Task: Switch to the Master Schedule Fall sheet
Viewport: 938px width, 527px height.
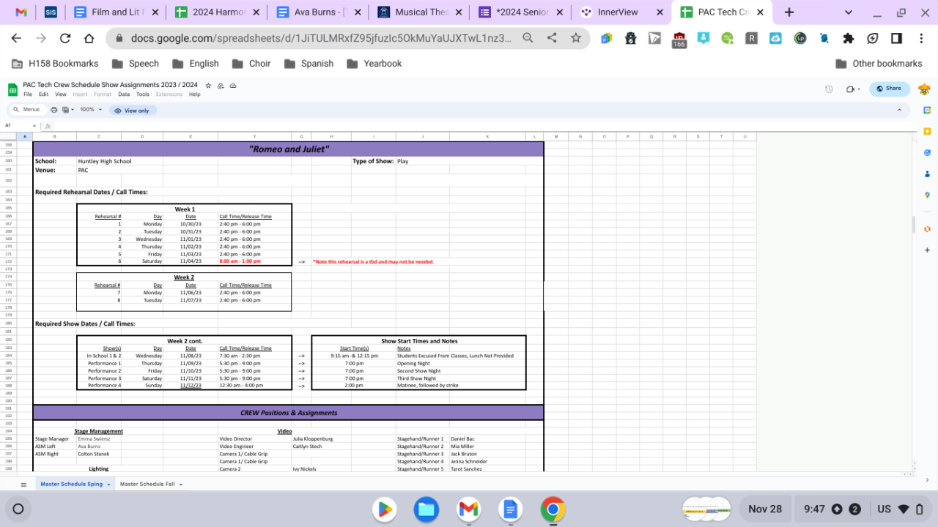Action: [x=147, y=485]
